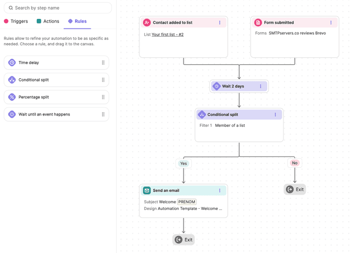Image resolution: width=351 pixels, height=253 pixels.
Task: Click the Send an email envelope icon
Action: [147, 190]
